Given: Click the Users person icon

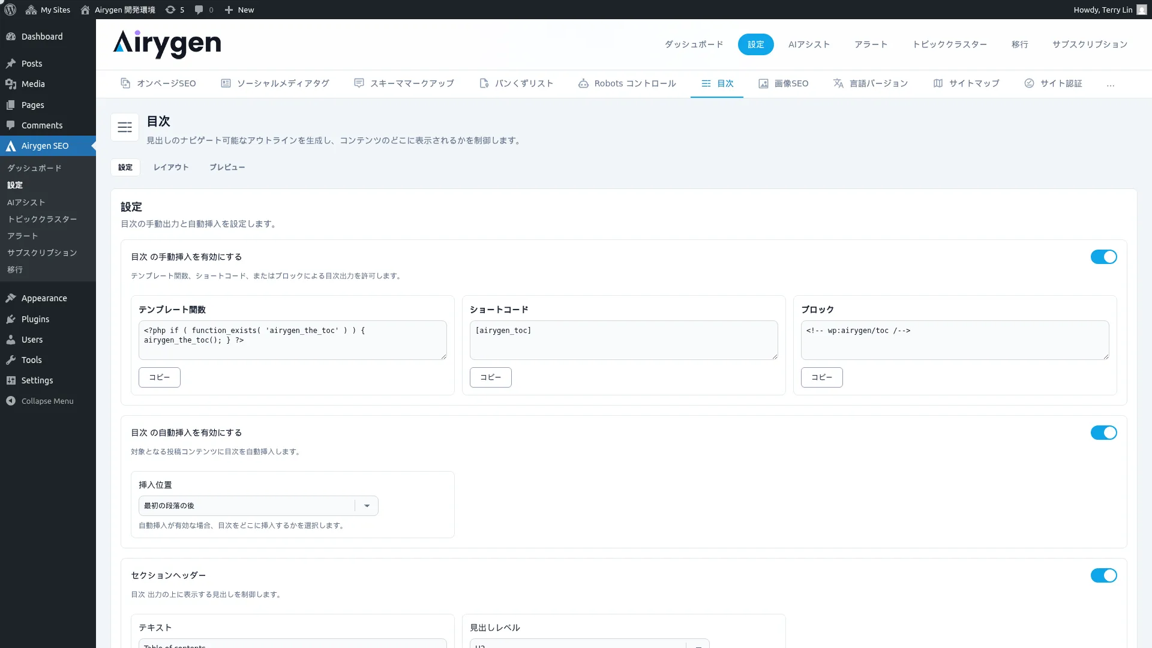Looking at the screenshot, I should click(x=11, y=340).
